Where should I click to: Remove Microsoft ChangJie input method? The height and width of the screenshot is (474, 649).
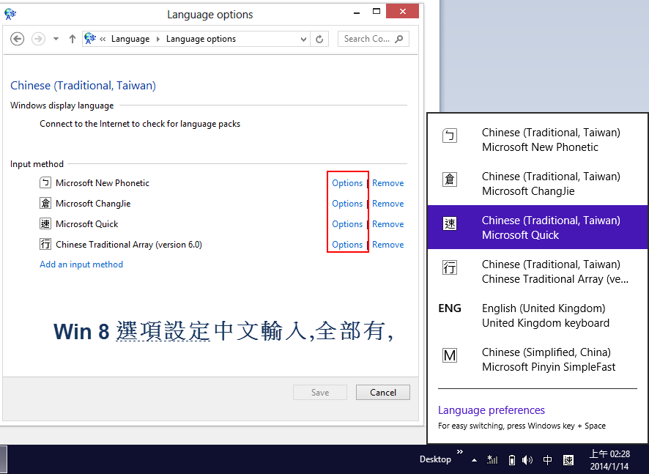click(x=387, y=204)
